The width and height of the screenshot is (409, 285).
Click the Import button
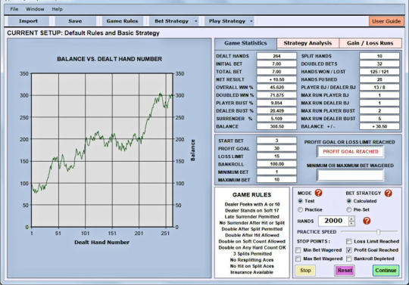[28, 21]
